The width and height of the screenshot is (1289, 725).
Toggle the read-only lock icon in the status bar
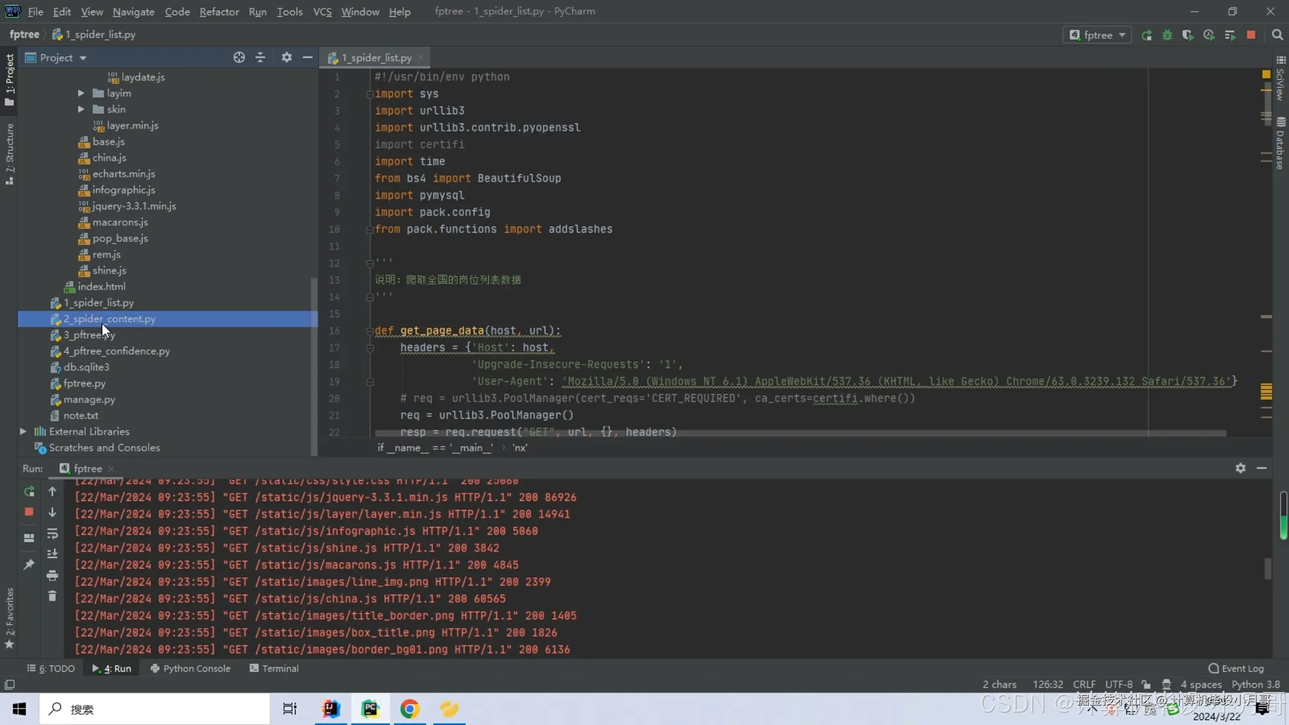(1147, 684)
